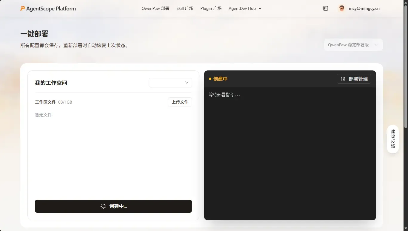The image size is (408, 231).
Task: Click the 所有配置都会保存 description text
Action: pos(75,46)
